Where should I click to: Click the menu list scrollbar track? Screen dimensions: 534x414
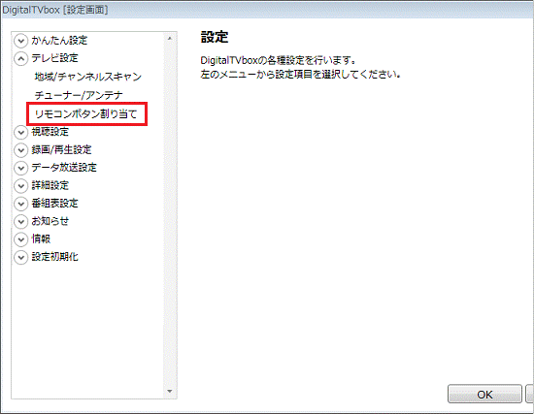point(170,215)
